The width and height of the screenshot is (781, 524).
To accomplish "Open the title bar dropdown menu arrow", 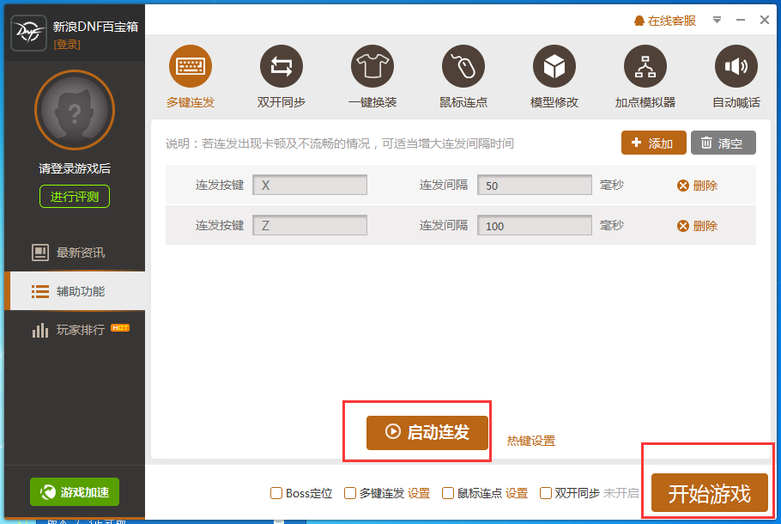I will tap(717, 20).
